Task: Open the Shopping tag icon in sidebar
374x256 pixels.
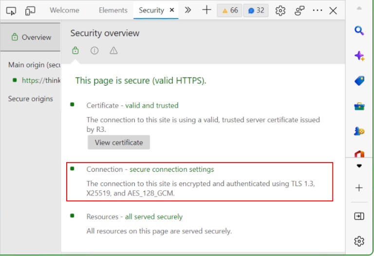Action: [x=359, y=81]
